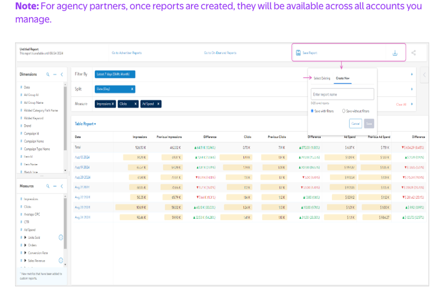Remove the Ad Spend measure chip
This screenshot has width=437, height=298.
pyautogui.click(x=158, y=104)
